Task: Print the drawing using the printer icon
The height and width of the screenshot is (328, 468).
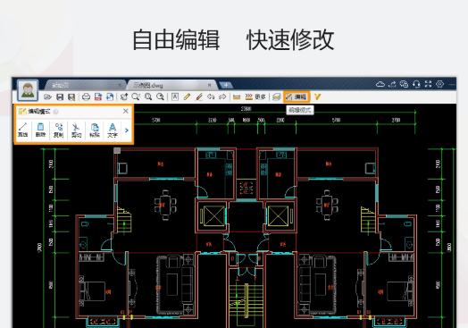Action: [87, 97]
